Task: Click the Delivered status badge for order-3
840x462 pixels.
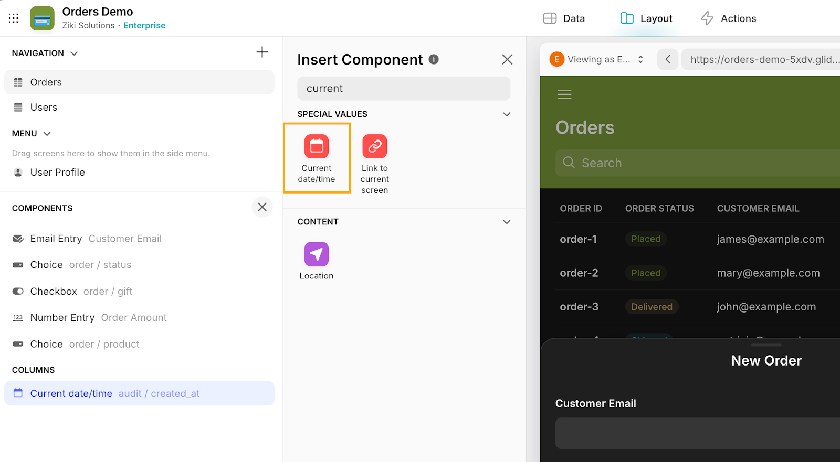Action: pyautogui.click(x=652, y=307)
